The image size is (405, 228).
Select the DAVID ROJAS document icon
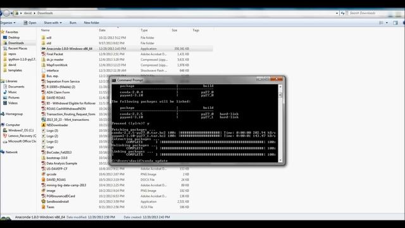44,98
